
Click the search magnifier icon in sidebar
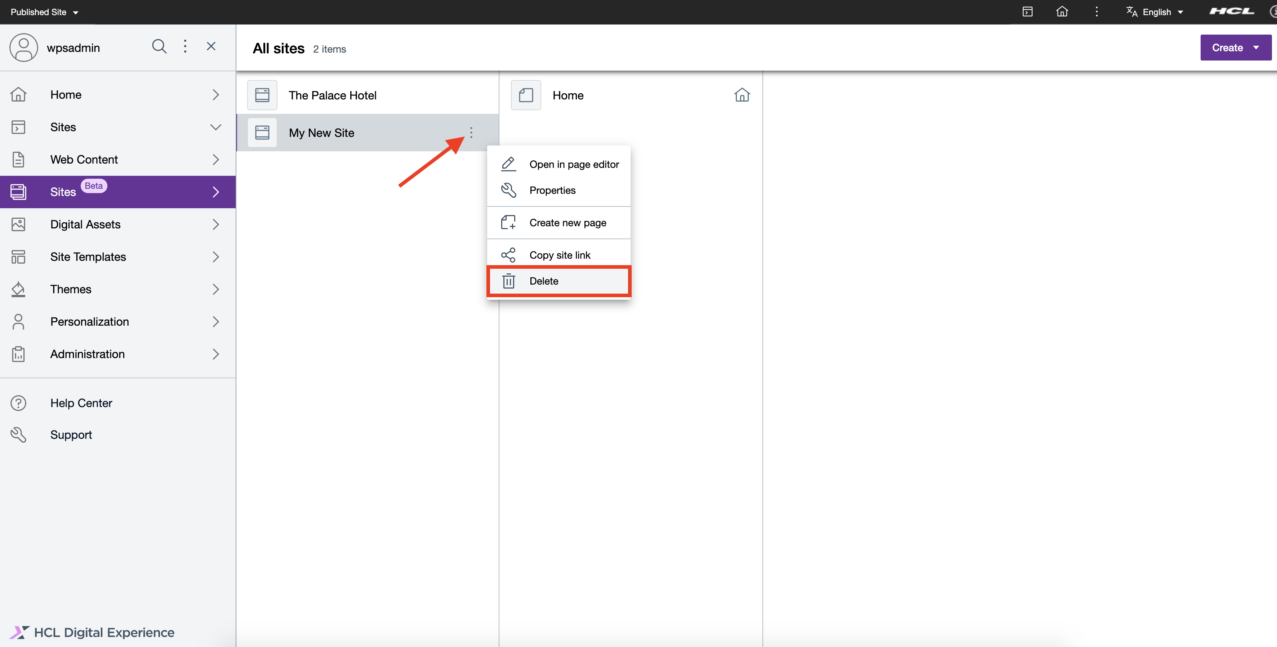[x=159, y=46]
